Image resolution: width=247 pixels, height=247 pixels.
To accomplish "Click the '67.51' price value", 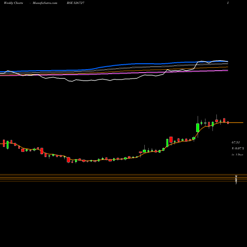I will 236,142.
